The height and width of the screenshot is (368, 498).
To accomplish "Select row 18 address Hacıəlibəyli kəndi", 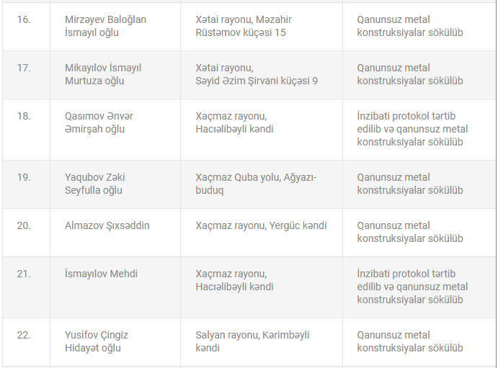I will tap(234, 129).
